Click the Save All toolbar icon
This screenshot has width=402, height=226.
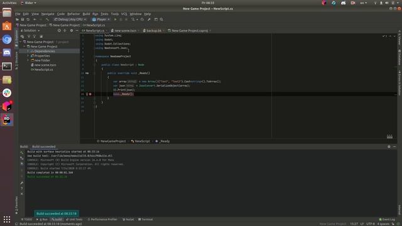click(x=23, y=19)
